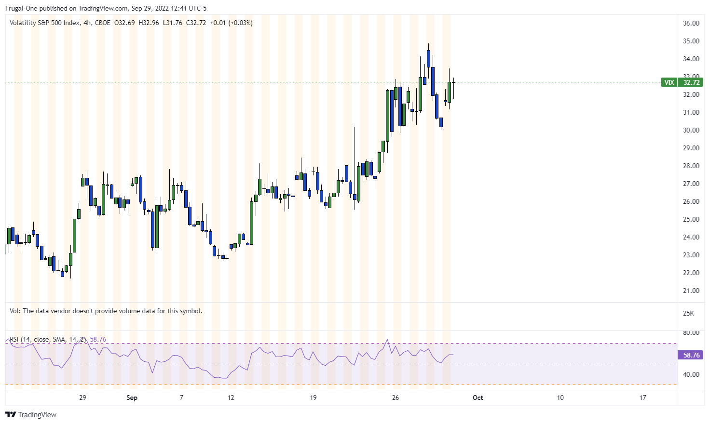Click the low value L31.76 in the legend
The height and width of the screenshot is (424, 710).
[x=172, y=23]
